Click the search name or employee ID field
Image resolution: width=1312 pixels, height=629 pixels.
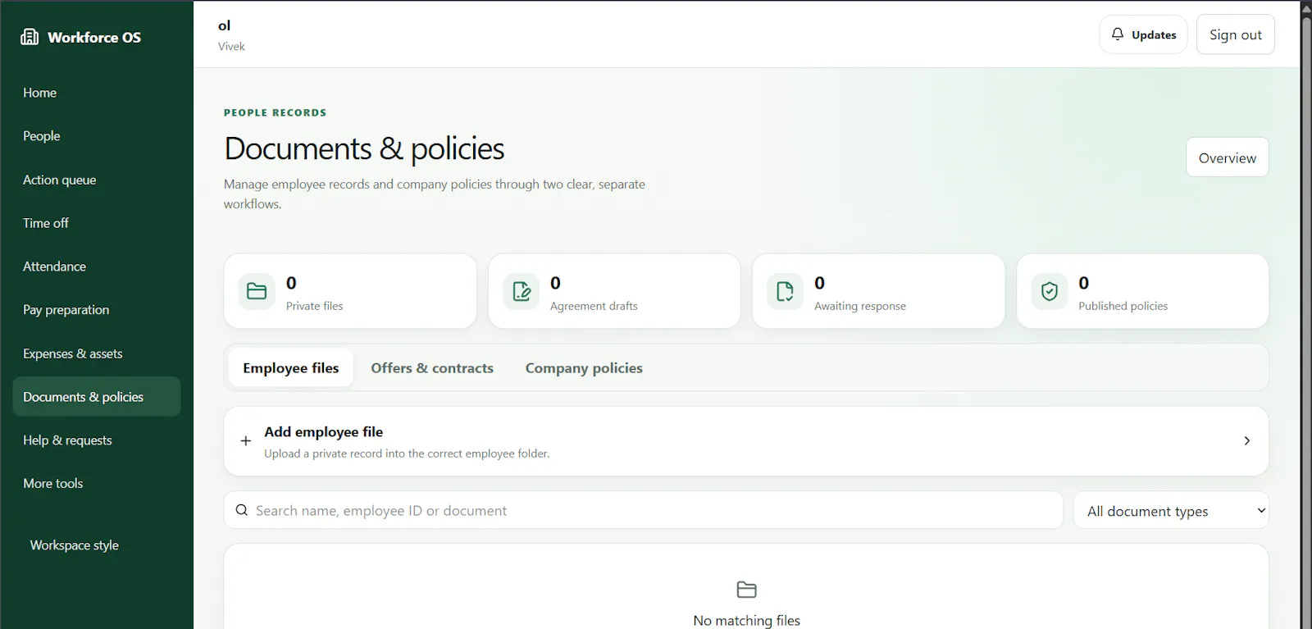(644, 510)
